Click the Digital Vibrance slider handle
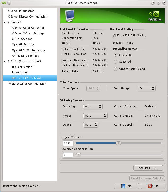 coord(118,143)
